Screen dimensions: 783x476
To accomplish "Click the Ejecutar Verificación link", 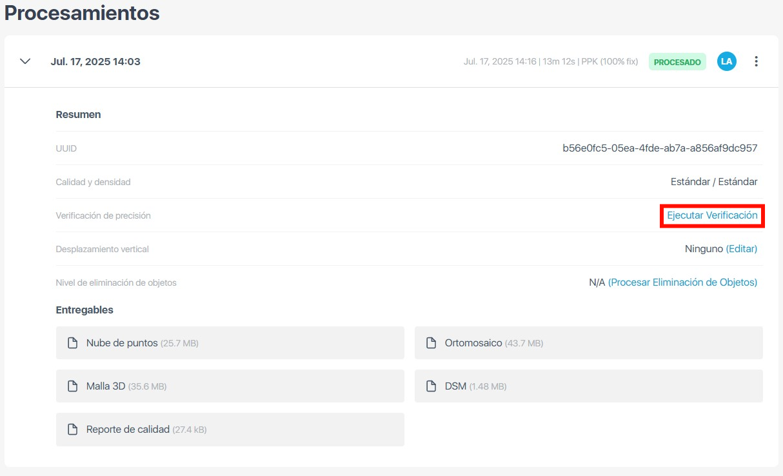I will 712,215.
